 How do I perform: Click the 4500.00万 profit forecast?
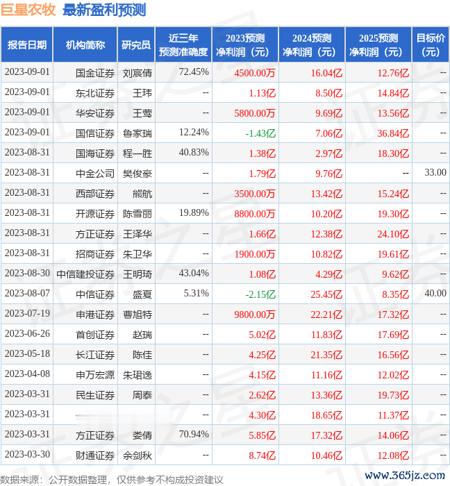(x=255, y=73)
